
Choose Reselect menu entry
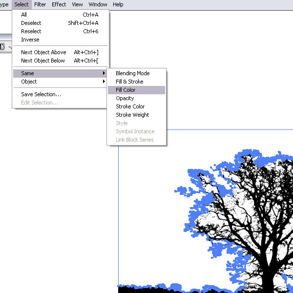(60, 31)
